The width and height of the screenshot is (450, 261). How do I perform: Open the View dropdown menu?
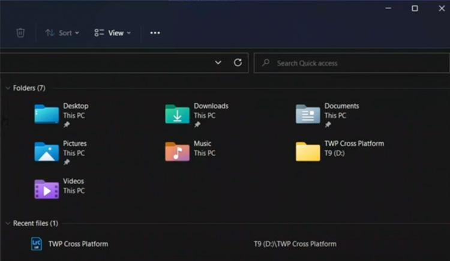point(112,33)
